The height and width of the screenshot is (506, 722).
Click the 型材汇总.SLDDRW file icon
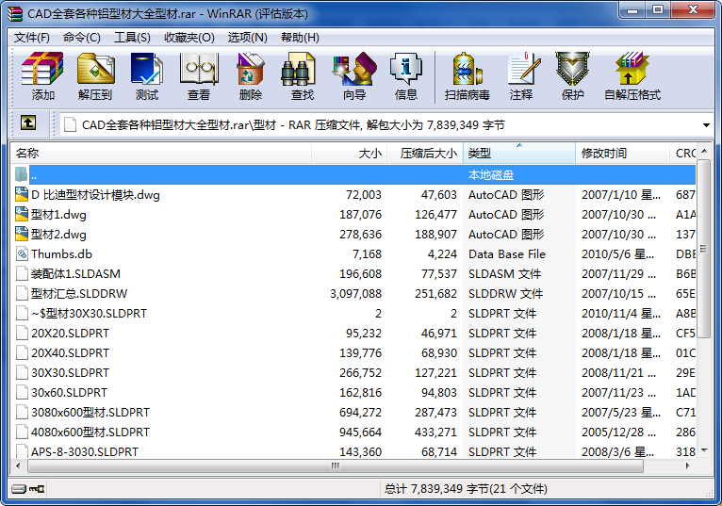22,294
